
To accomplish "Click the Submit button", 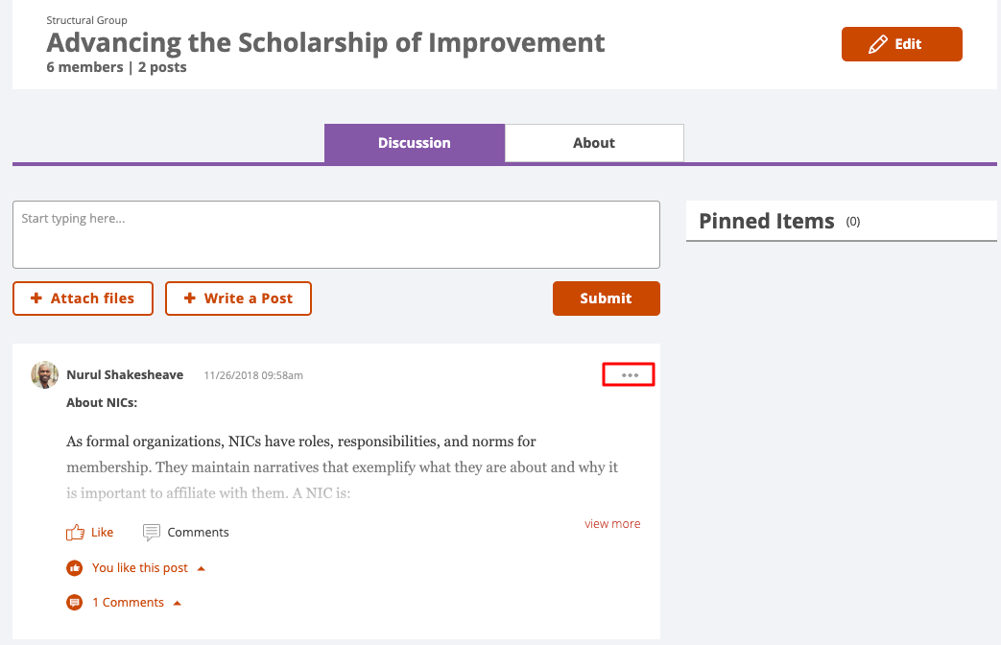I will [x=607, y=299].
